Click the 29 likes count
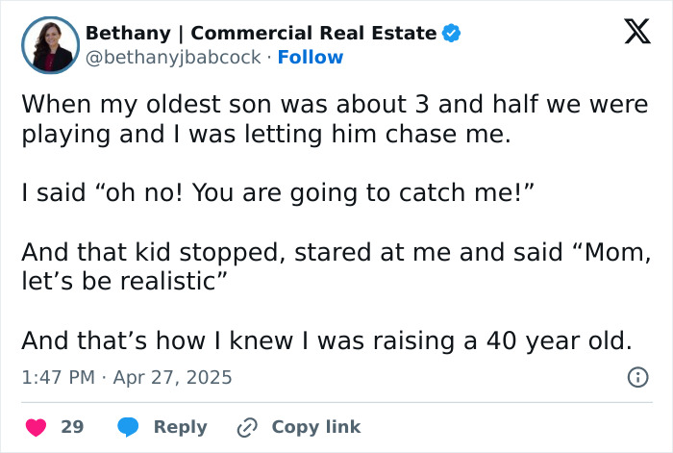673x453 pixels. [72, 426]
